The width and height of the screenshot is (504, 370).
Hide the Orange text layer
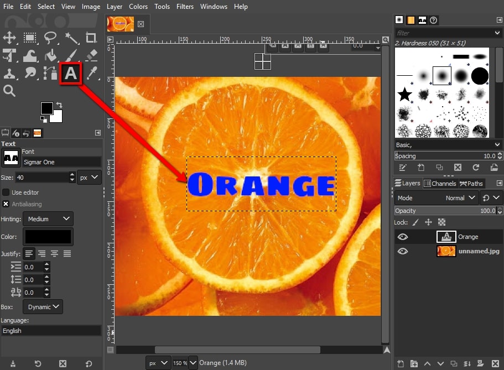coord(403,236)
